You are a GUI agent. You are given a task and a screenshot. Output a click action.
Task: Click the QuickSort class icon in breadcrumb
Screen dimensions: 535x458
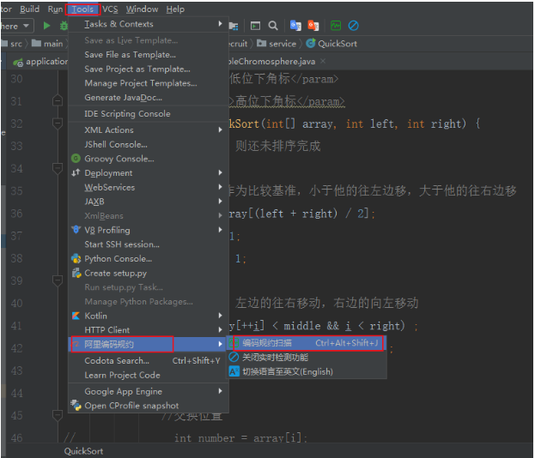311,43
